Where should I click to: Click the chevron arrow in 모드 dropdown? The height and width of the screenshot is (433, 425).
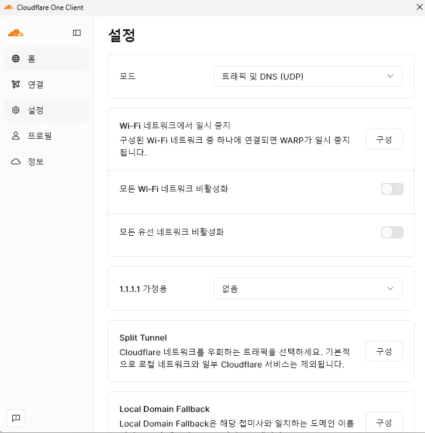pyautogui.click(x=391, y=76)
